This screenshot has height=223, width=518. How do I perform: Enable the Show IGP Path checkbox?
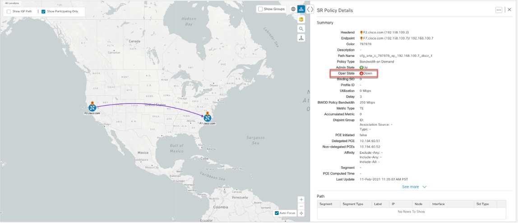[9, 12]
